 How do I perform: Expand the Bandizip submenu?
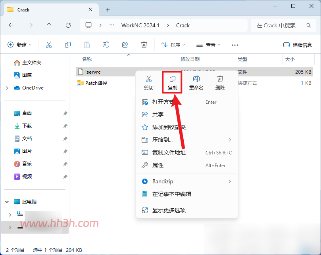click(x=230, y=181)
